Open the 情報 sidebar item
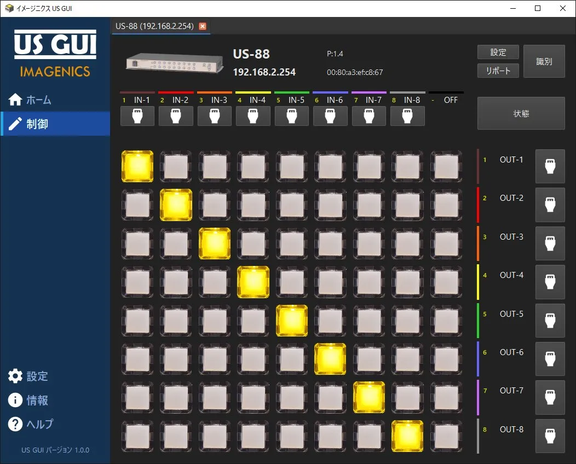Image resolution: width=576 pixels, height=464 pixels. pyautogui.click(x=55, y=400)
